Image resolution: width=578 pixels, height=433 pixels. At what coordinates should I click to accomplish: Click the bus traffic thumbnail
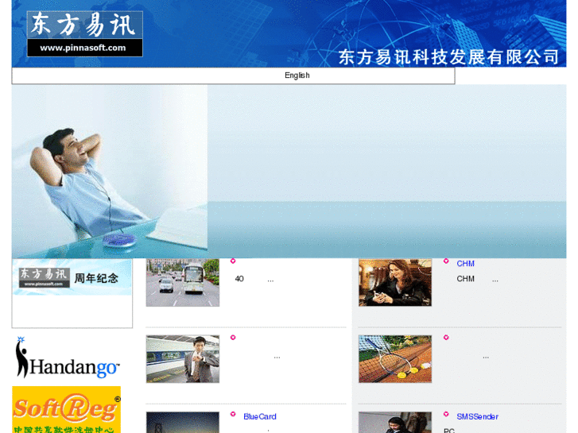183,283
